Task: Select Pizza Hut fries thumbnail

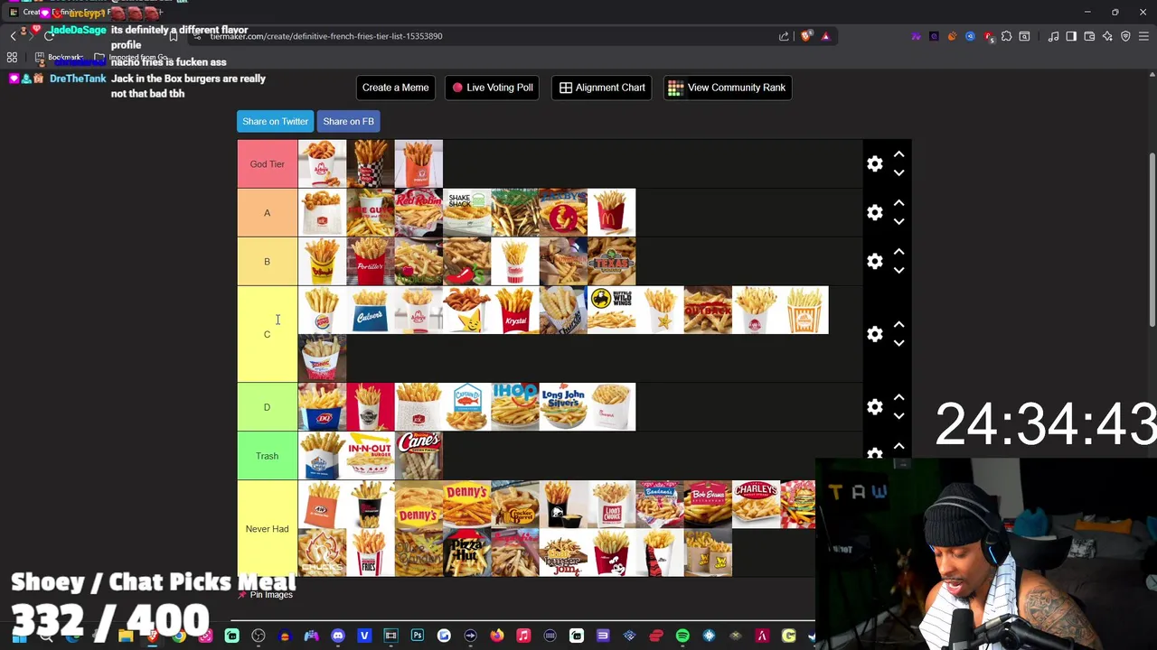Action: (466, 552)
